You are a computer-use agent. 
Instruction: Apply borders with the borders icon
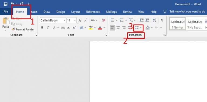click(x=157, y=28)
